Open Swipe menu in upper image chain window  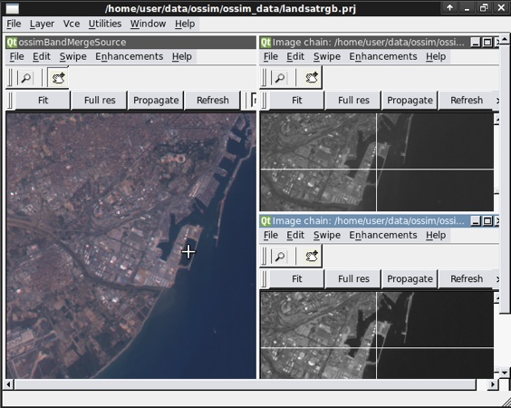327,56
